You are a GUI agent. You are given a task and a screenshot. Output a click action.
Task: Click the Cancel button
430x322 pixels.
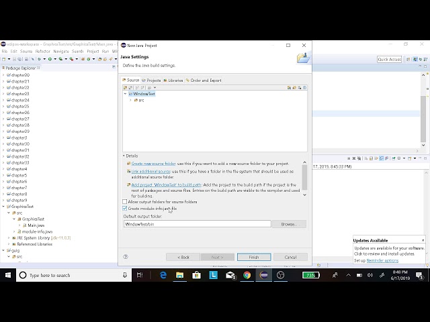pos(290,257)
